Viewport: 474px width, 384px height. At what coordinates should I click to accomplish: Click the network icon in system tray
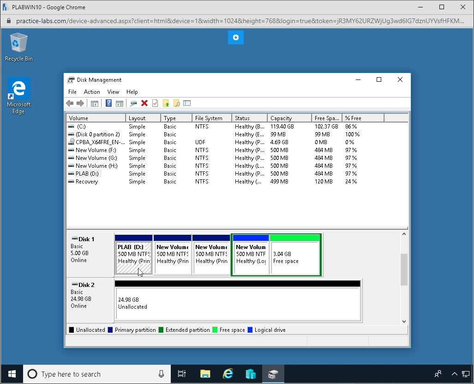click(x=466, y=374)
